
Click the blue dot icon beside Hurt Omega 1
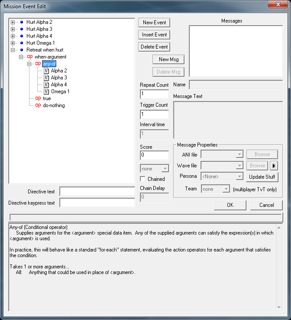21,43
